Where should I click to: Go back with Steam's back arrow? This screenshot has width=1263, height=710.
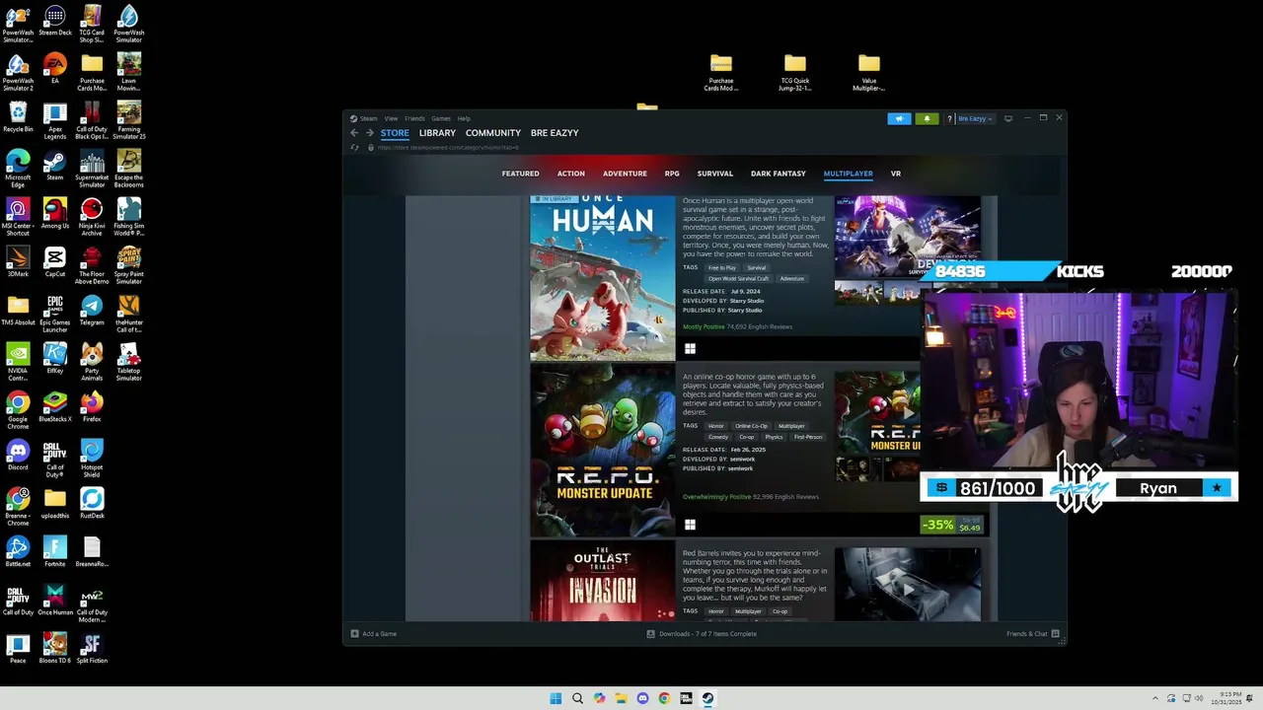point(354,133)
